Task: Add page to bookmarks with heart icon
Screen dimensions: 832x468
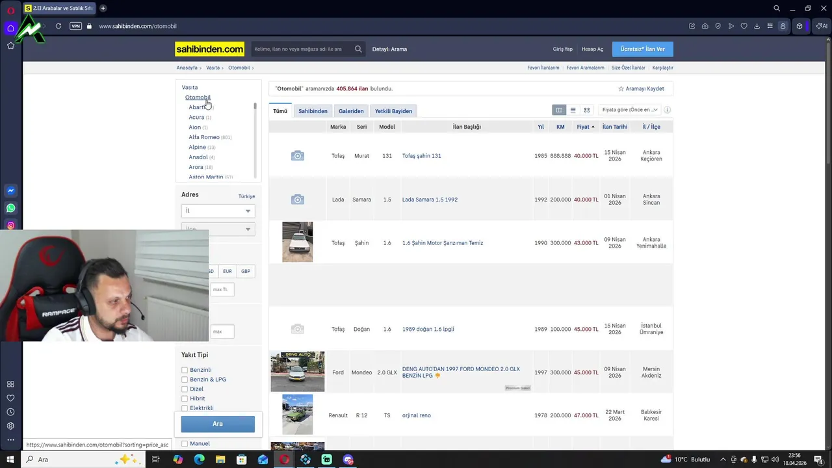Action: point(744,26)
